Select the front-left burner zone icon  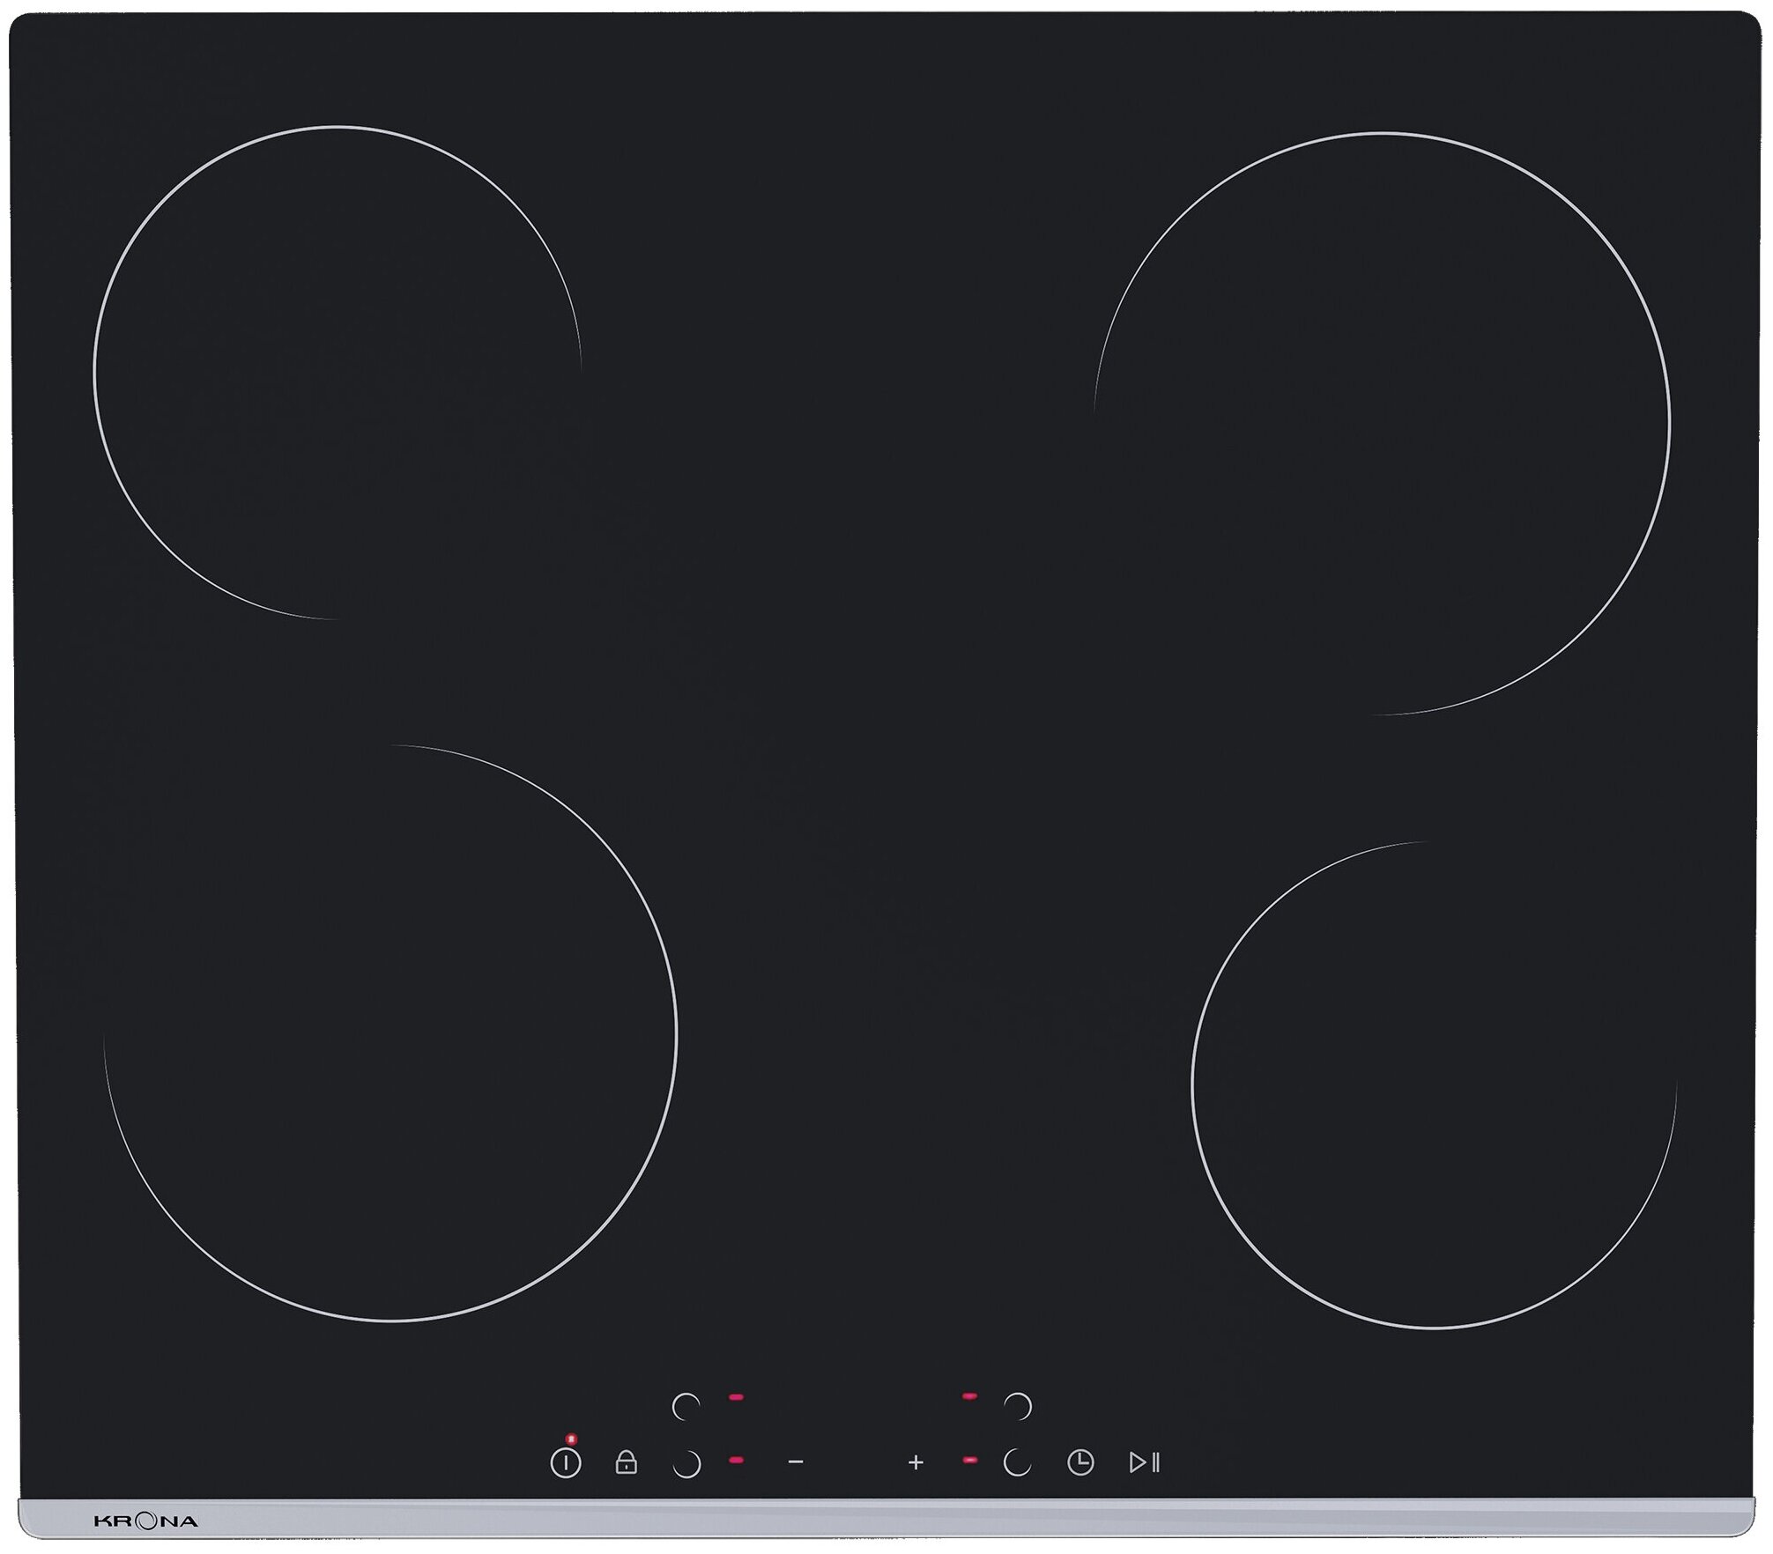686,1464
